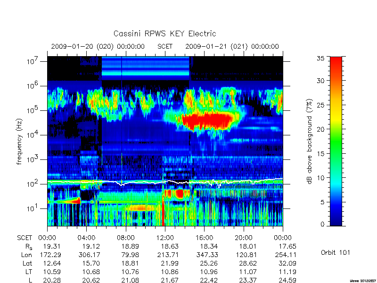
Task: Click the 'SCET' row label below the plot
Action: coord(25,238)
